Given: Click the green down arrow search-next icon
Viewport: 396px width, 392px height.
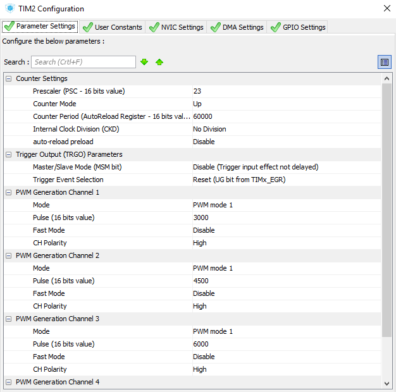Looking at the screenshot, I should (144, 62).
